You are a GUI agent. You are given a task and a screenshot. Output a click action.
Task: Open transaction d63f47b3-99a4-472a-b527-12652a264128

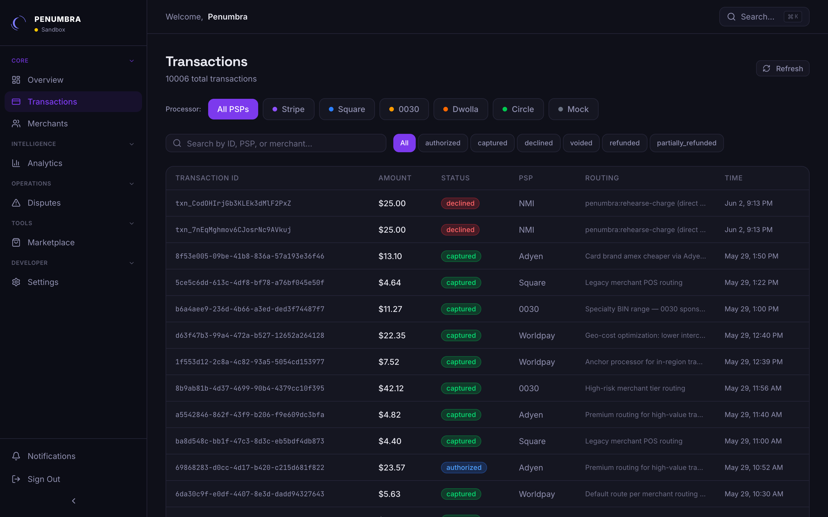(x=250, y=335)
